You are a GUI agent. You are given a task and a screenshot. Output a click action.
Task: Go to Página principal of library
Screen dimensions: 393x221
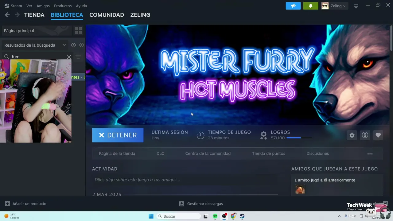coord(37,31)
